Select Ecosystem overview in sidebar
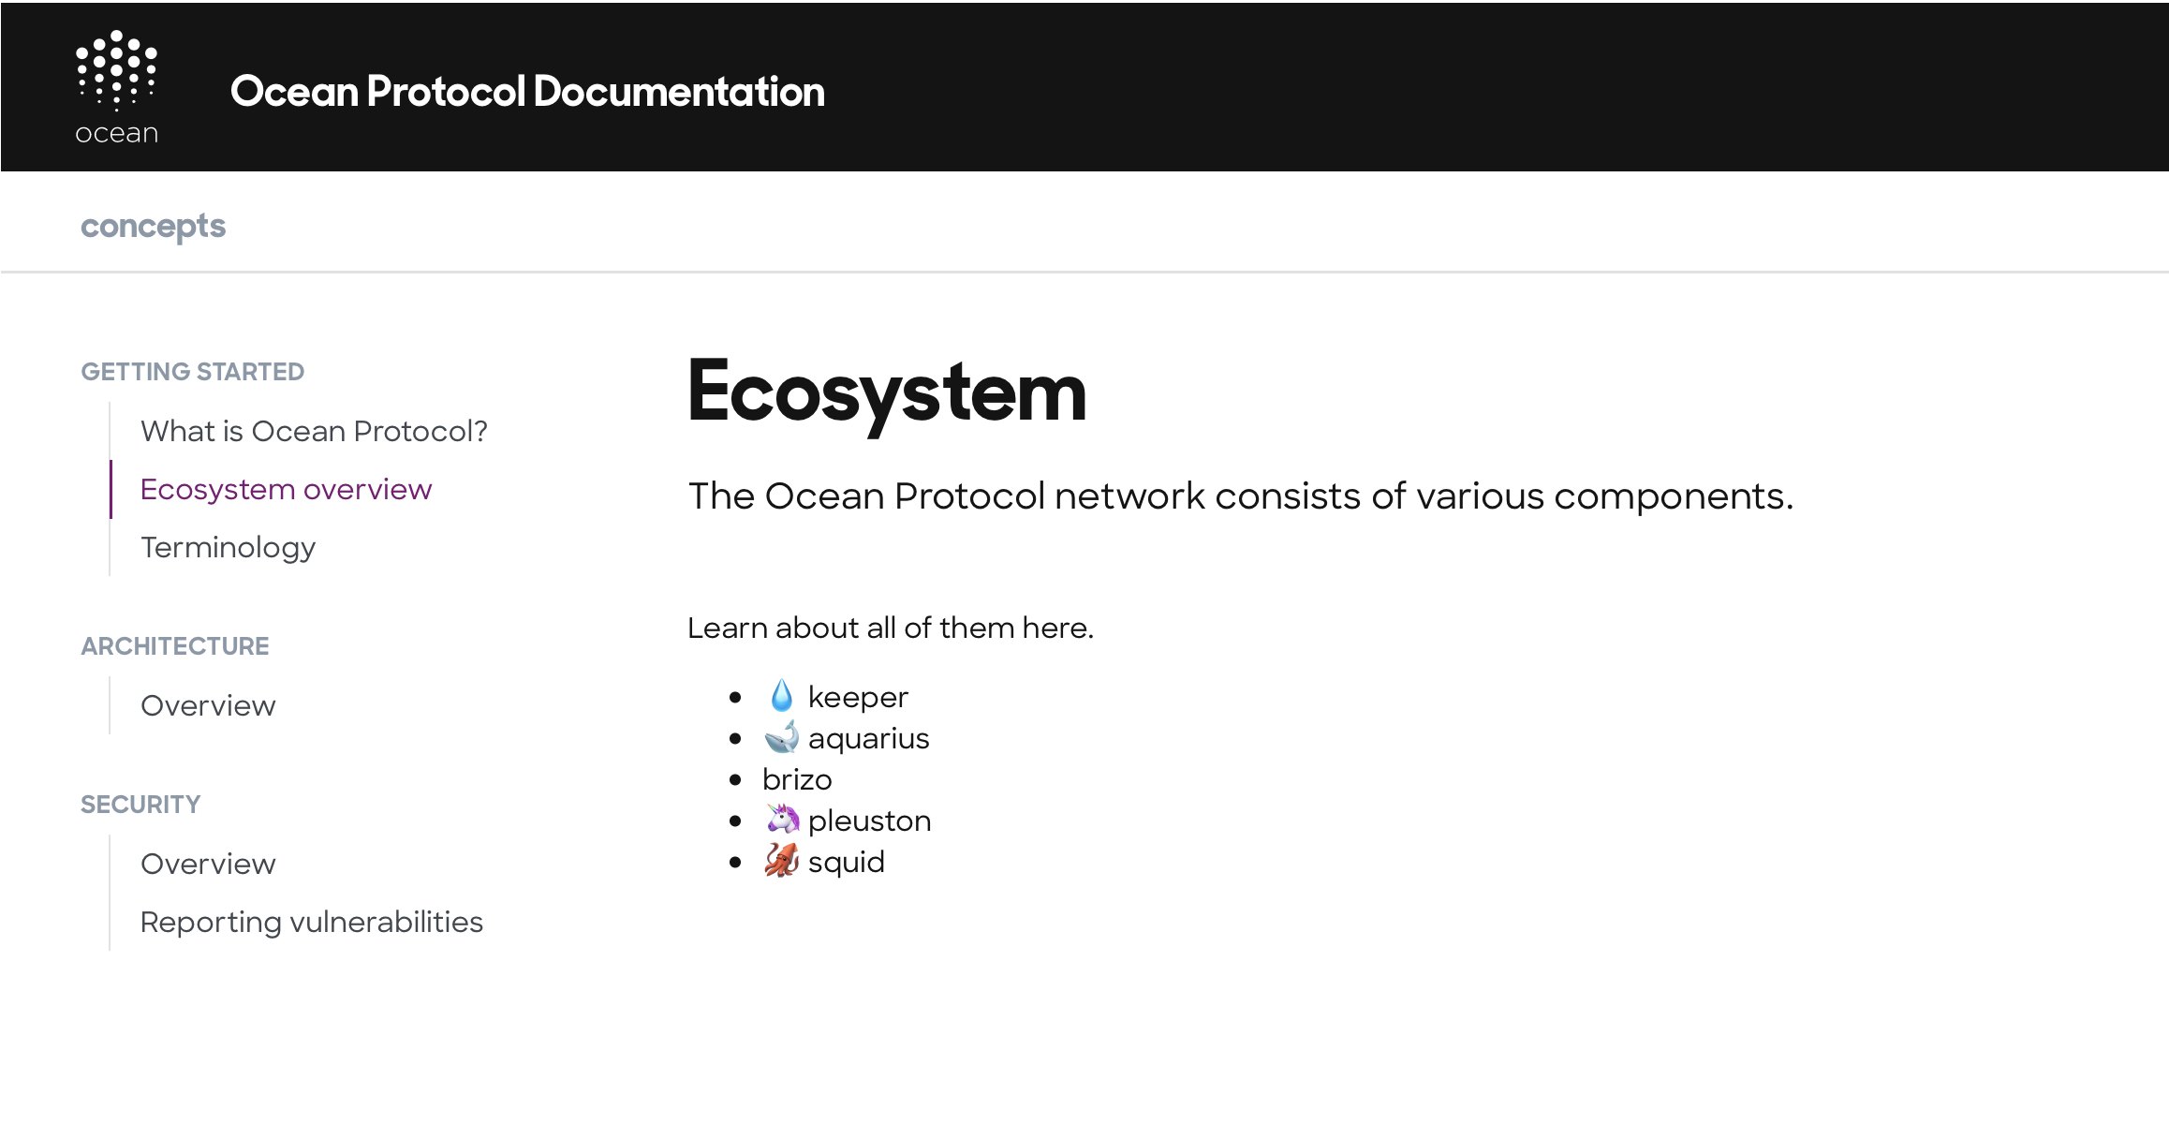The image size is (2169, 1124). [x=286, y=489]
